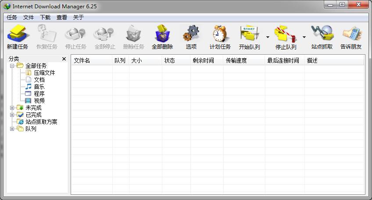Sort by the 传输速度 column header
The image size is (372, 200).
coord(244,60)
